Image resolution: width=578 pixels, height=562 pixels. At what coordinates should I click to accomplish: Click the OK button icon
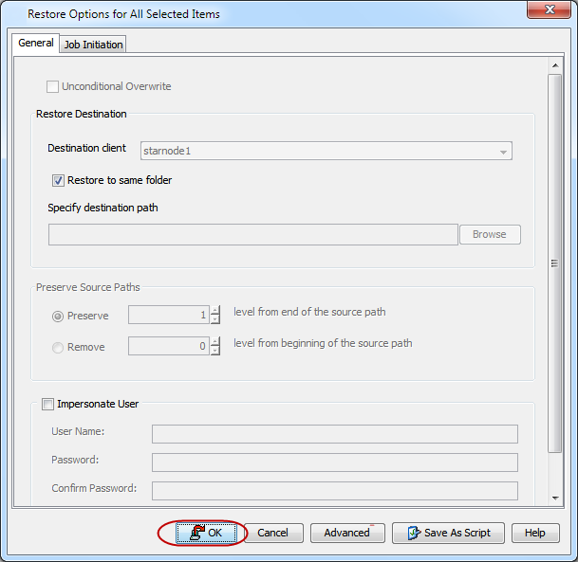tap(196, 533)
